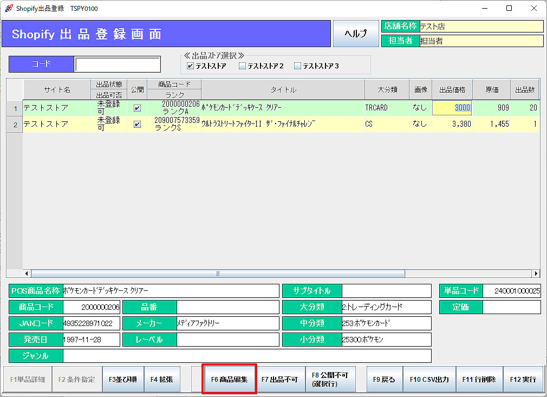Image resolution: width=547 pixels, height=397 pixels.
Task: Click right arrow of horizontal scrollbar
Action: (x=536, y=274)
